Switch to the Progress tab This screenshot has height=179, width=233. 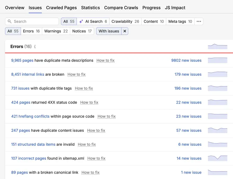[x=151, y=7]
